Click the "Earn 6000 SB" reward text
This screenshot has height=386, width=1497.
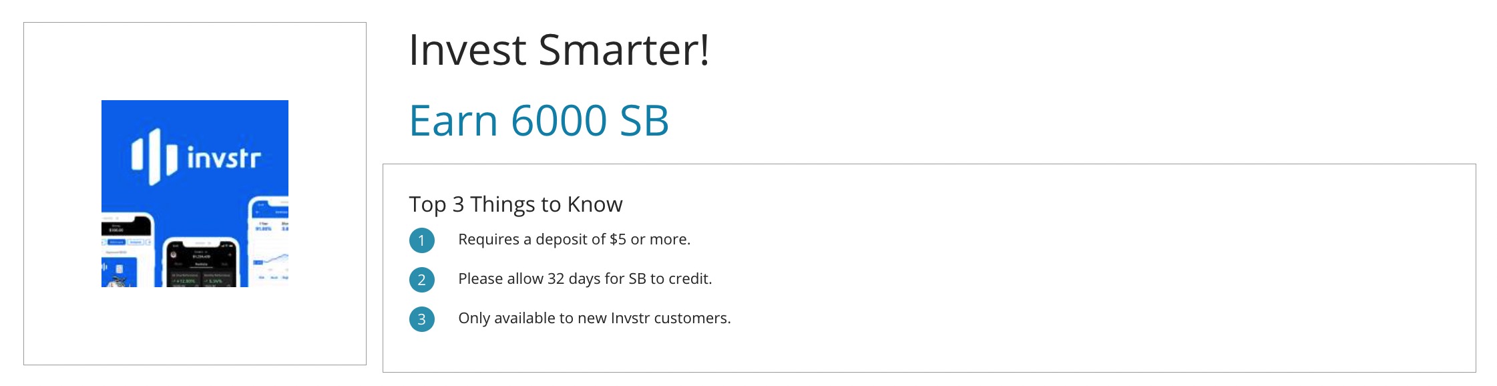click(x=538, y=121)
